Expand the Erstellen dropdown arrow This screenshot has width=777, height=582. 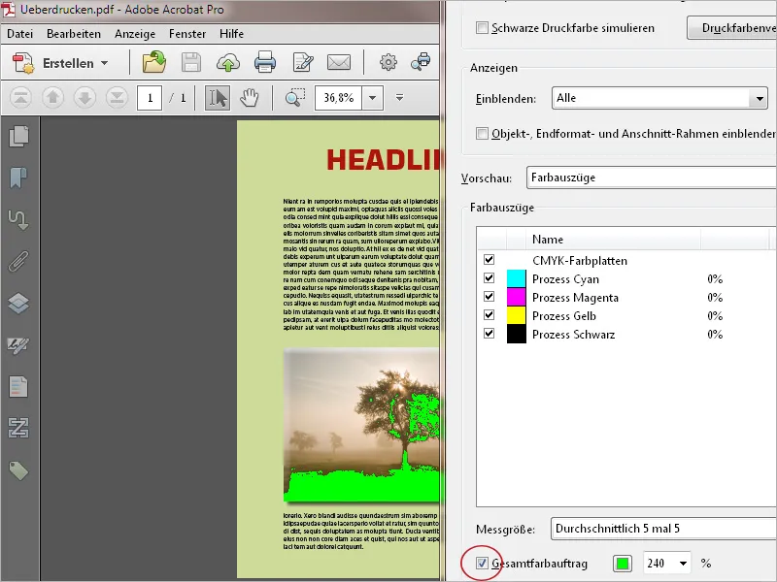pyautogui.click(x=104, y=63)
